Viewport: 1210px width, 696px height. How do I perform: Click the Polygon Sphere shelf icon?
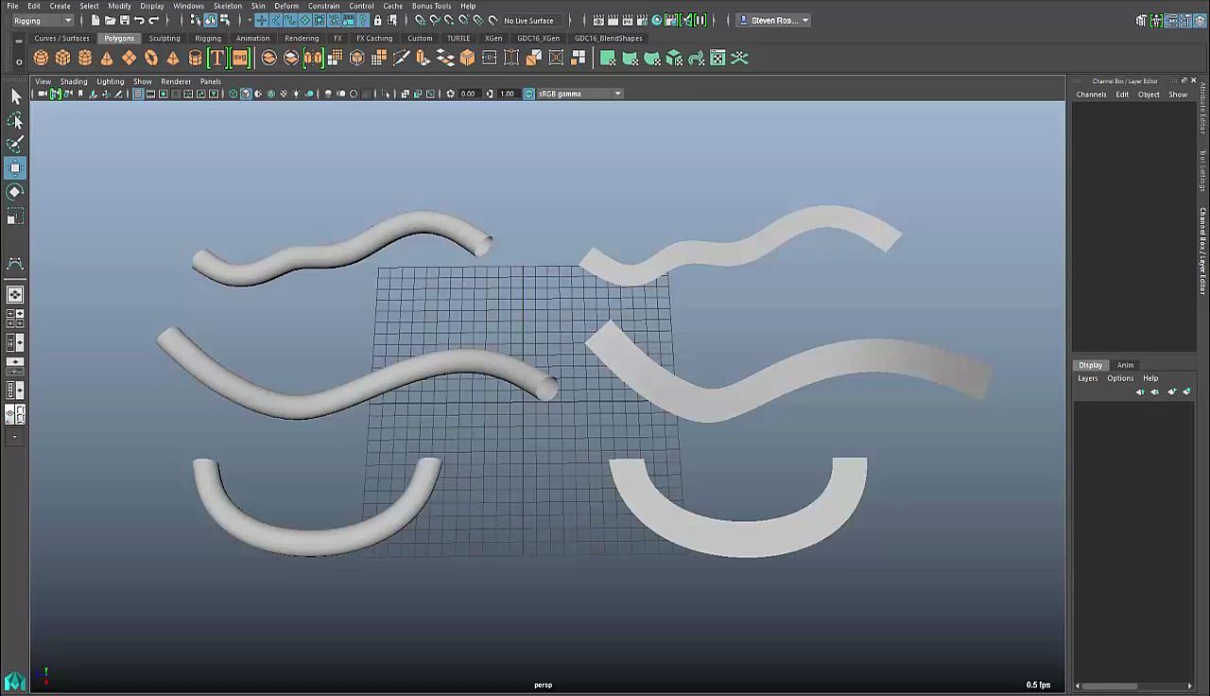[41, 59]
